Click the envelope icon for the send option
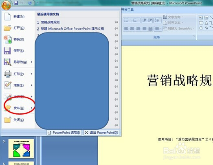213x165 pixels. click(7, 97)
